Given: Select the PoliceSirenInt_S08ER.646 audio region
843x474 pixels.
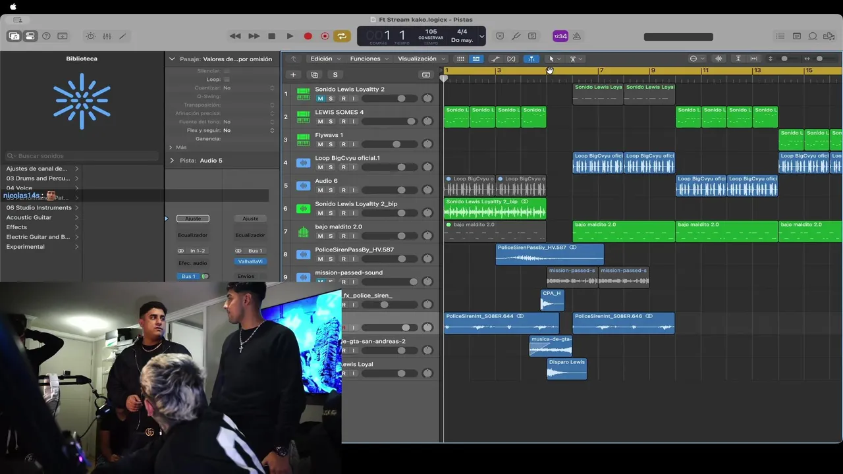Looking at the screenshot, I should tap(624, 323).
